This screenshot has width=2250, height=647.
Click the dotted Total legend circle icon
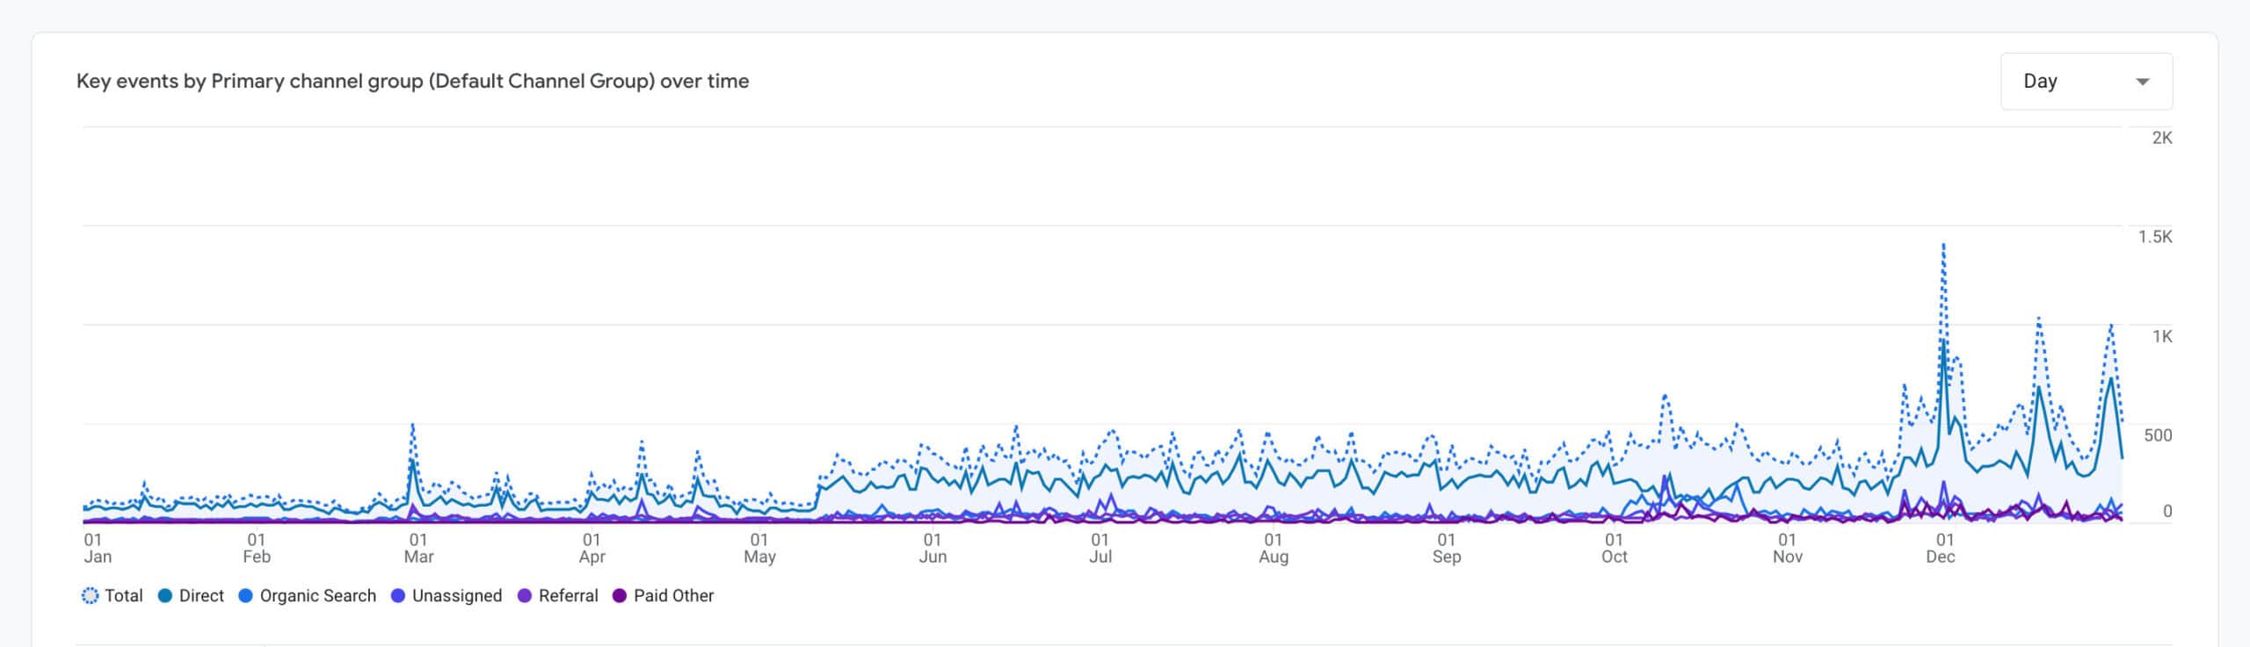(90, 595)
